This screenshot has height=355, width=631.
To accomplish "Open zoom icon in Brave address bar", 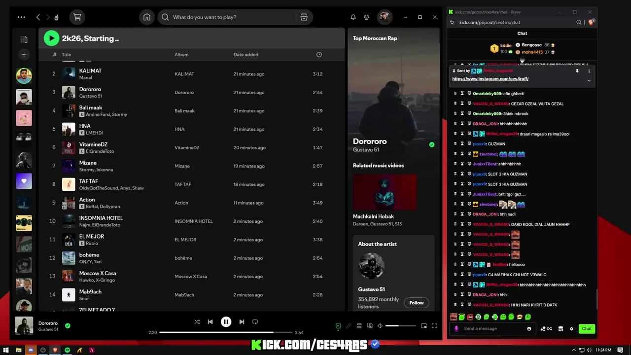I will 579,22.
